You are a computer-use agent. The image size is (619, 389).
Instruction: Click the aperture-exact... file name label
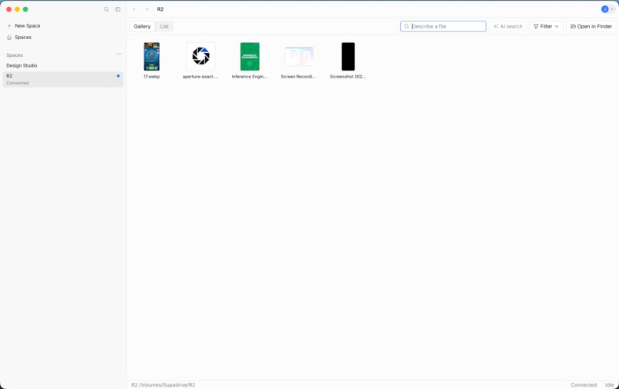pos(200,77)
